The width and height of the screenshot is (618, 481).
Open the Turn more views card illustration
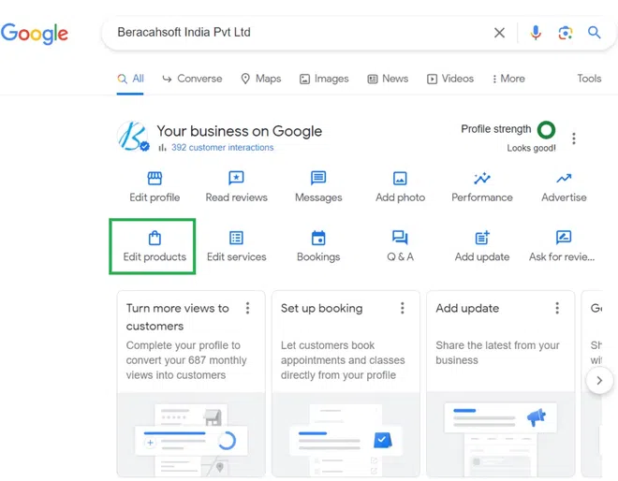click(x=191, y=433)
